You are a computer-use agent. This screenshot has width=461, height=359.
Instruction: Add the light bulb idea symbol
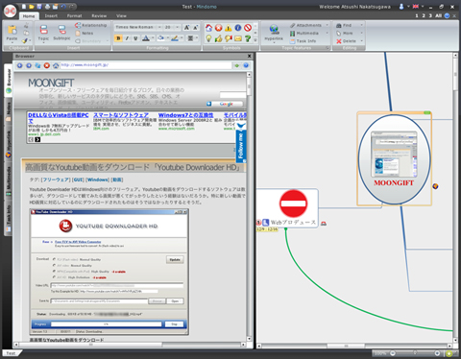208,38
